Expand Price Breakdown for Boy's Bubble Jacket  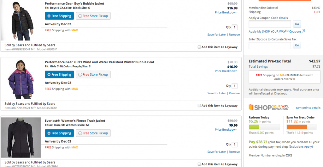point(226,13)
